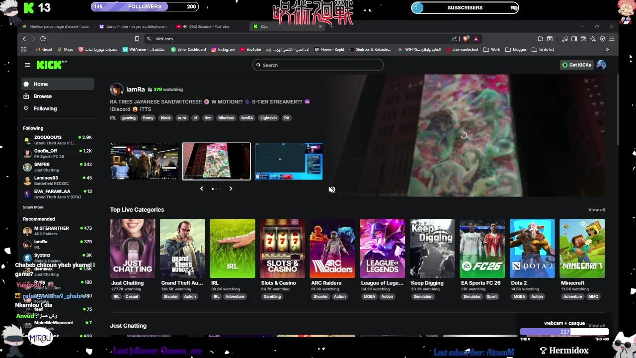Switch to the Meilleur personnage d'anime tab

click(56, 26)
